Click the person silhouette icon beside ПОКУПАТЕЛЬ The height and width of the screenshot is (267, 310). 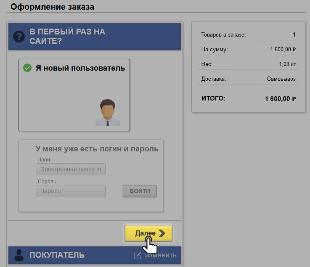[19, 255]
